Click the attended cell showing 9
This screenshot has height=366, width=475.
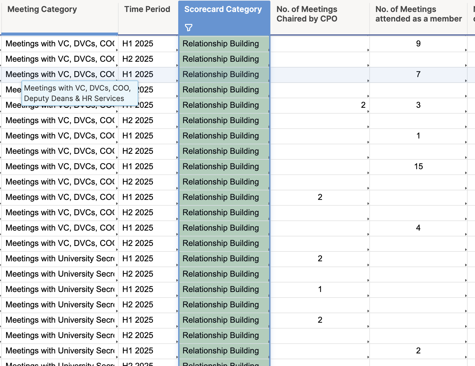click(x=418, y=44)
